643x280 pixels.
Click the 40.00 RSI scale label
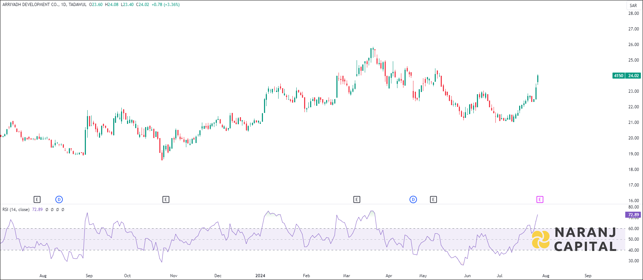coord(633,250)
